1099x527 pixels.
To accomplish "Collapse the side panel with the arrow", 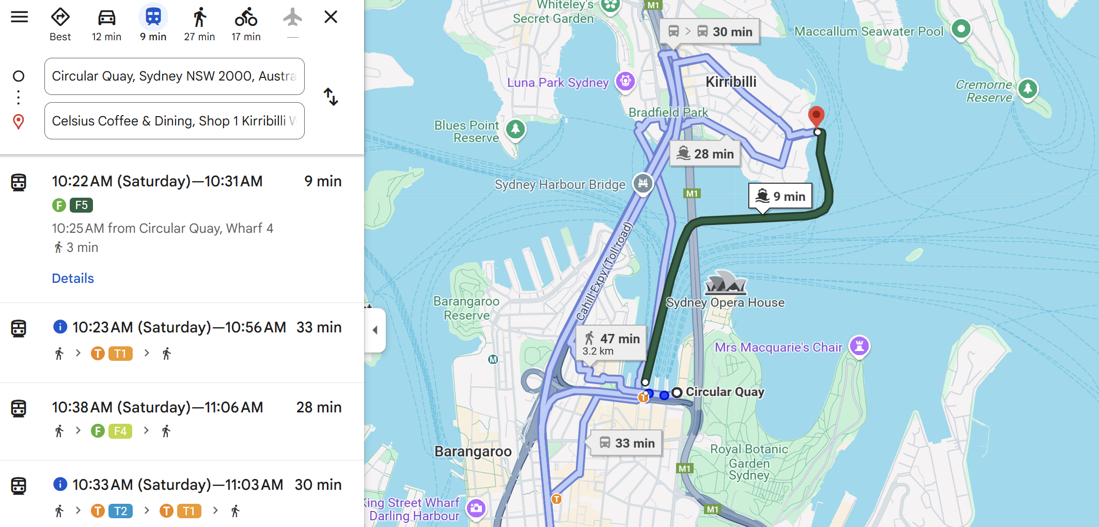I will [375, 330].
